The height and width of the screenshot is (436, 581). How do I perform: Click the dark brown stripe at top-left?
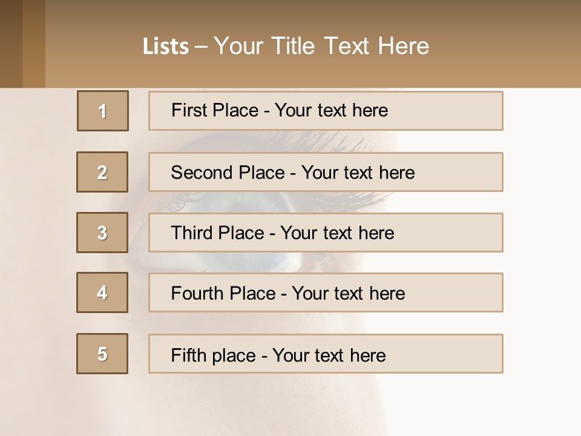(11, 44)
